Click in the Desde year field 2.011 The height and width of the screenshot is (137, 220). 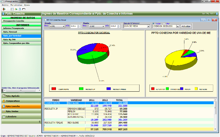click(x=74, y=26)
